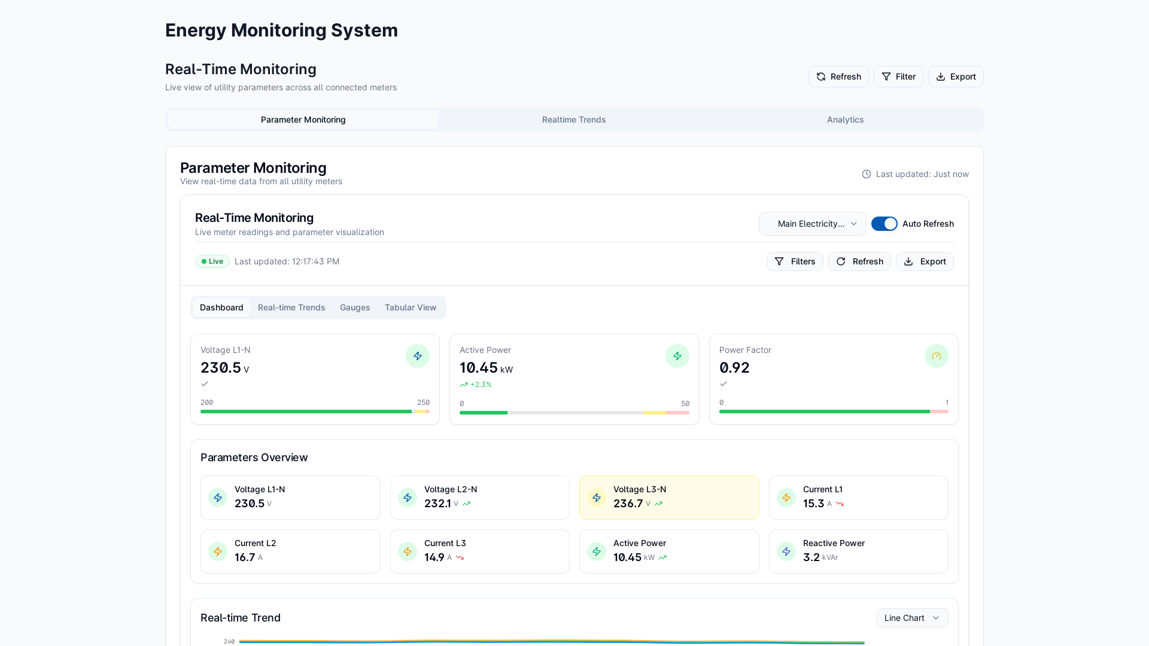The width and height of the screenshot is (1149, 646).
Task: Click the large 0.92 power factor reading
Action: click(x=734, y=368)
